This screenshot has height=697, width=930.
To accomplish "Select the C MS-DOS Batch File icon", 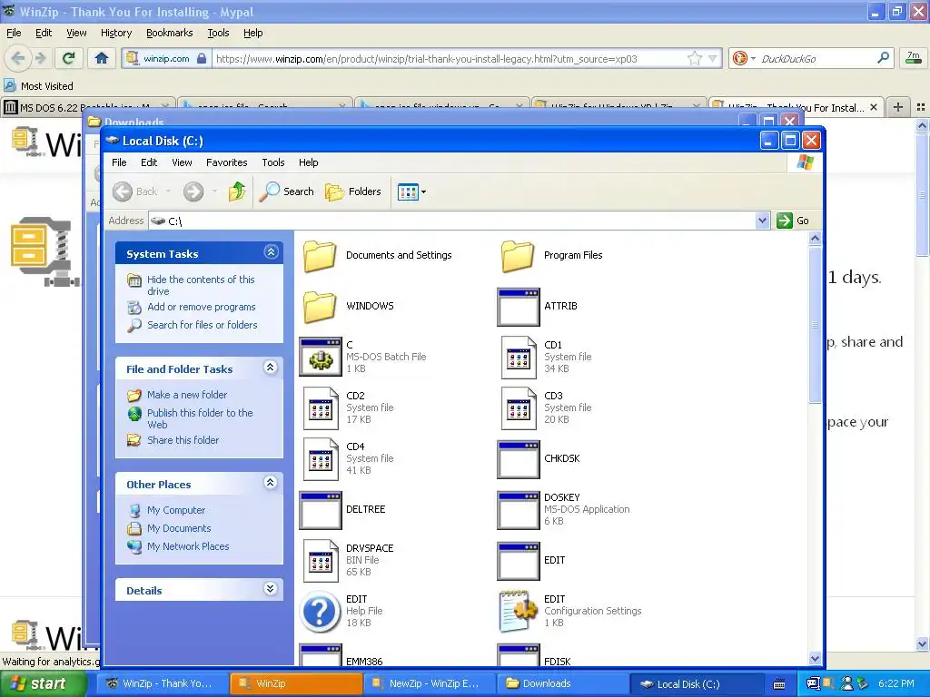I will [x=321, y=358].
